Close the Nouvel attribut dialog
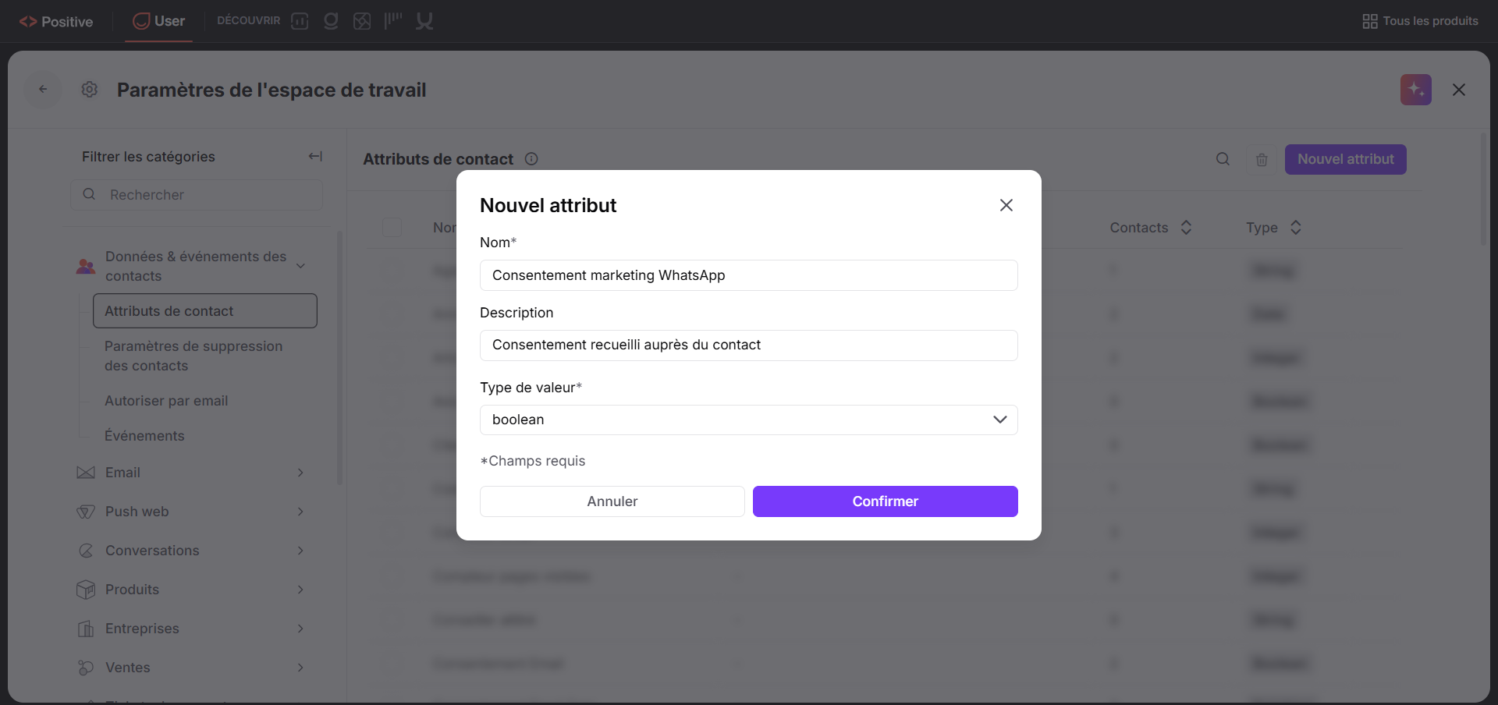This screenshot has width=1498, height=705. (1006, 205)
